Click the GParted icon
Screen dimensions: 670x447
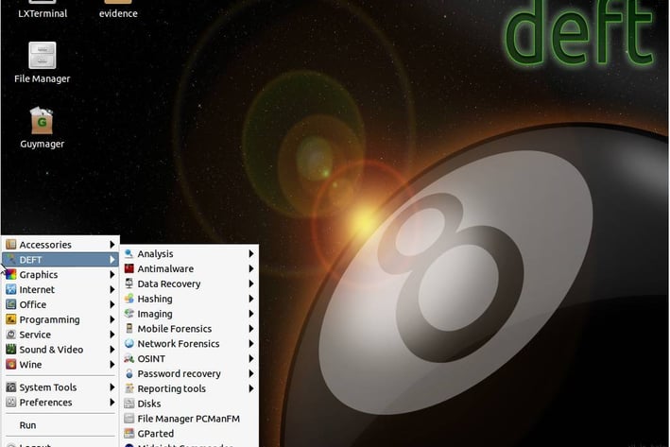pyautogui.click(x=129, y=434)
